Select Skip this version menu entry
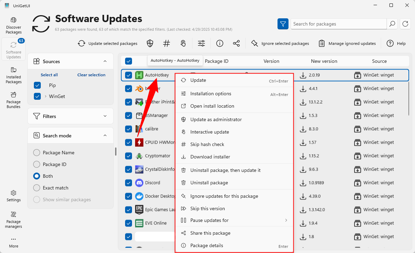The image size is (415, 253). click(207, 208)
